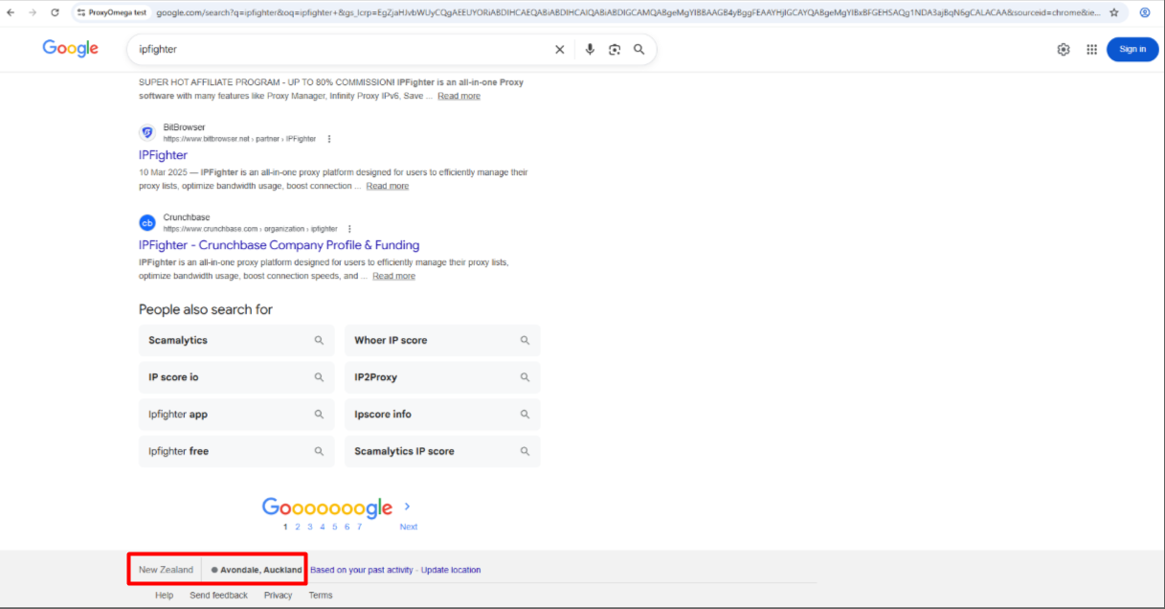
Task: Select the Scamalytics IP score related search
Action: click(442, 451)
